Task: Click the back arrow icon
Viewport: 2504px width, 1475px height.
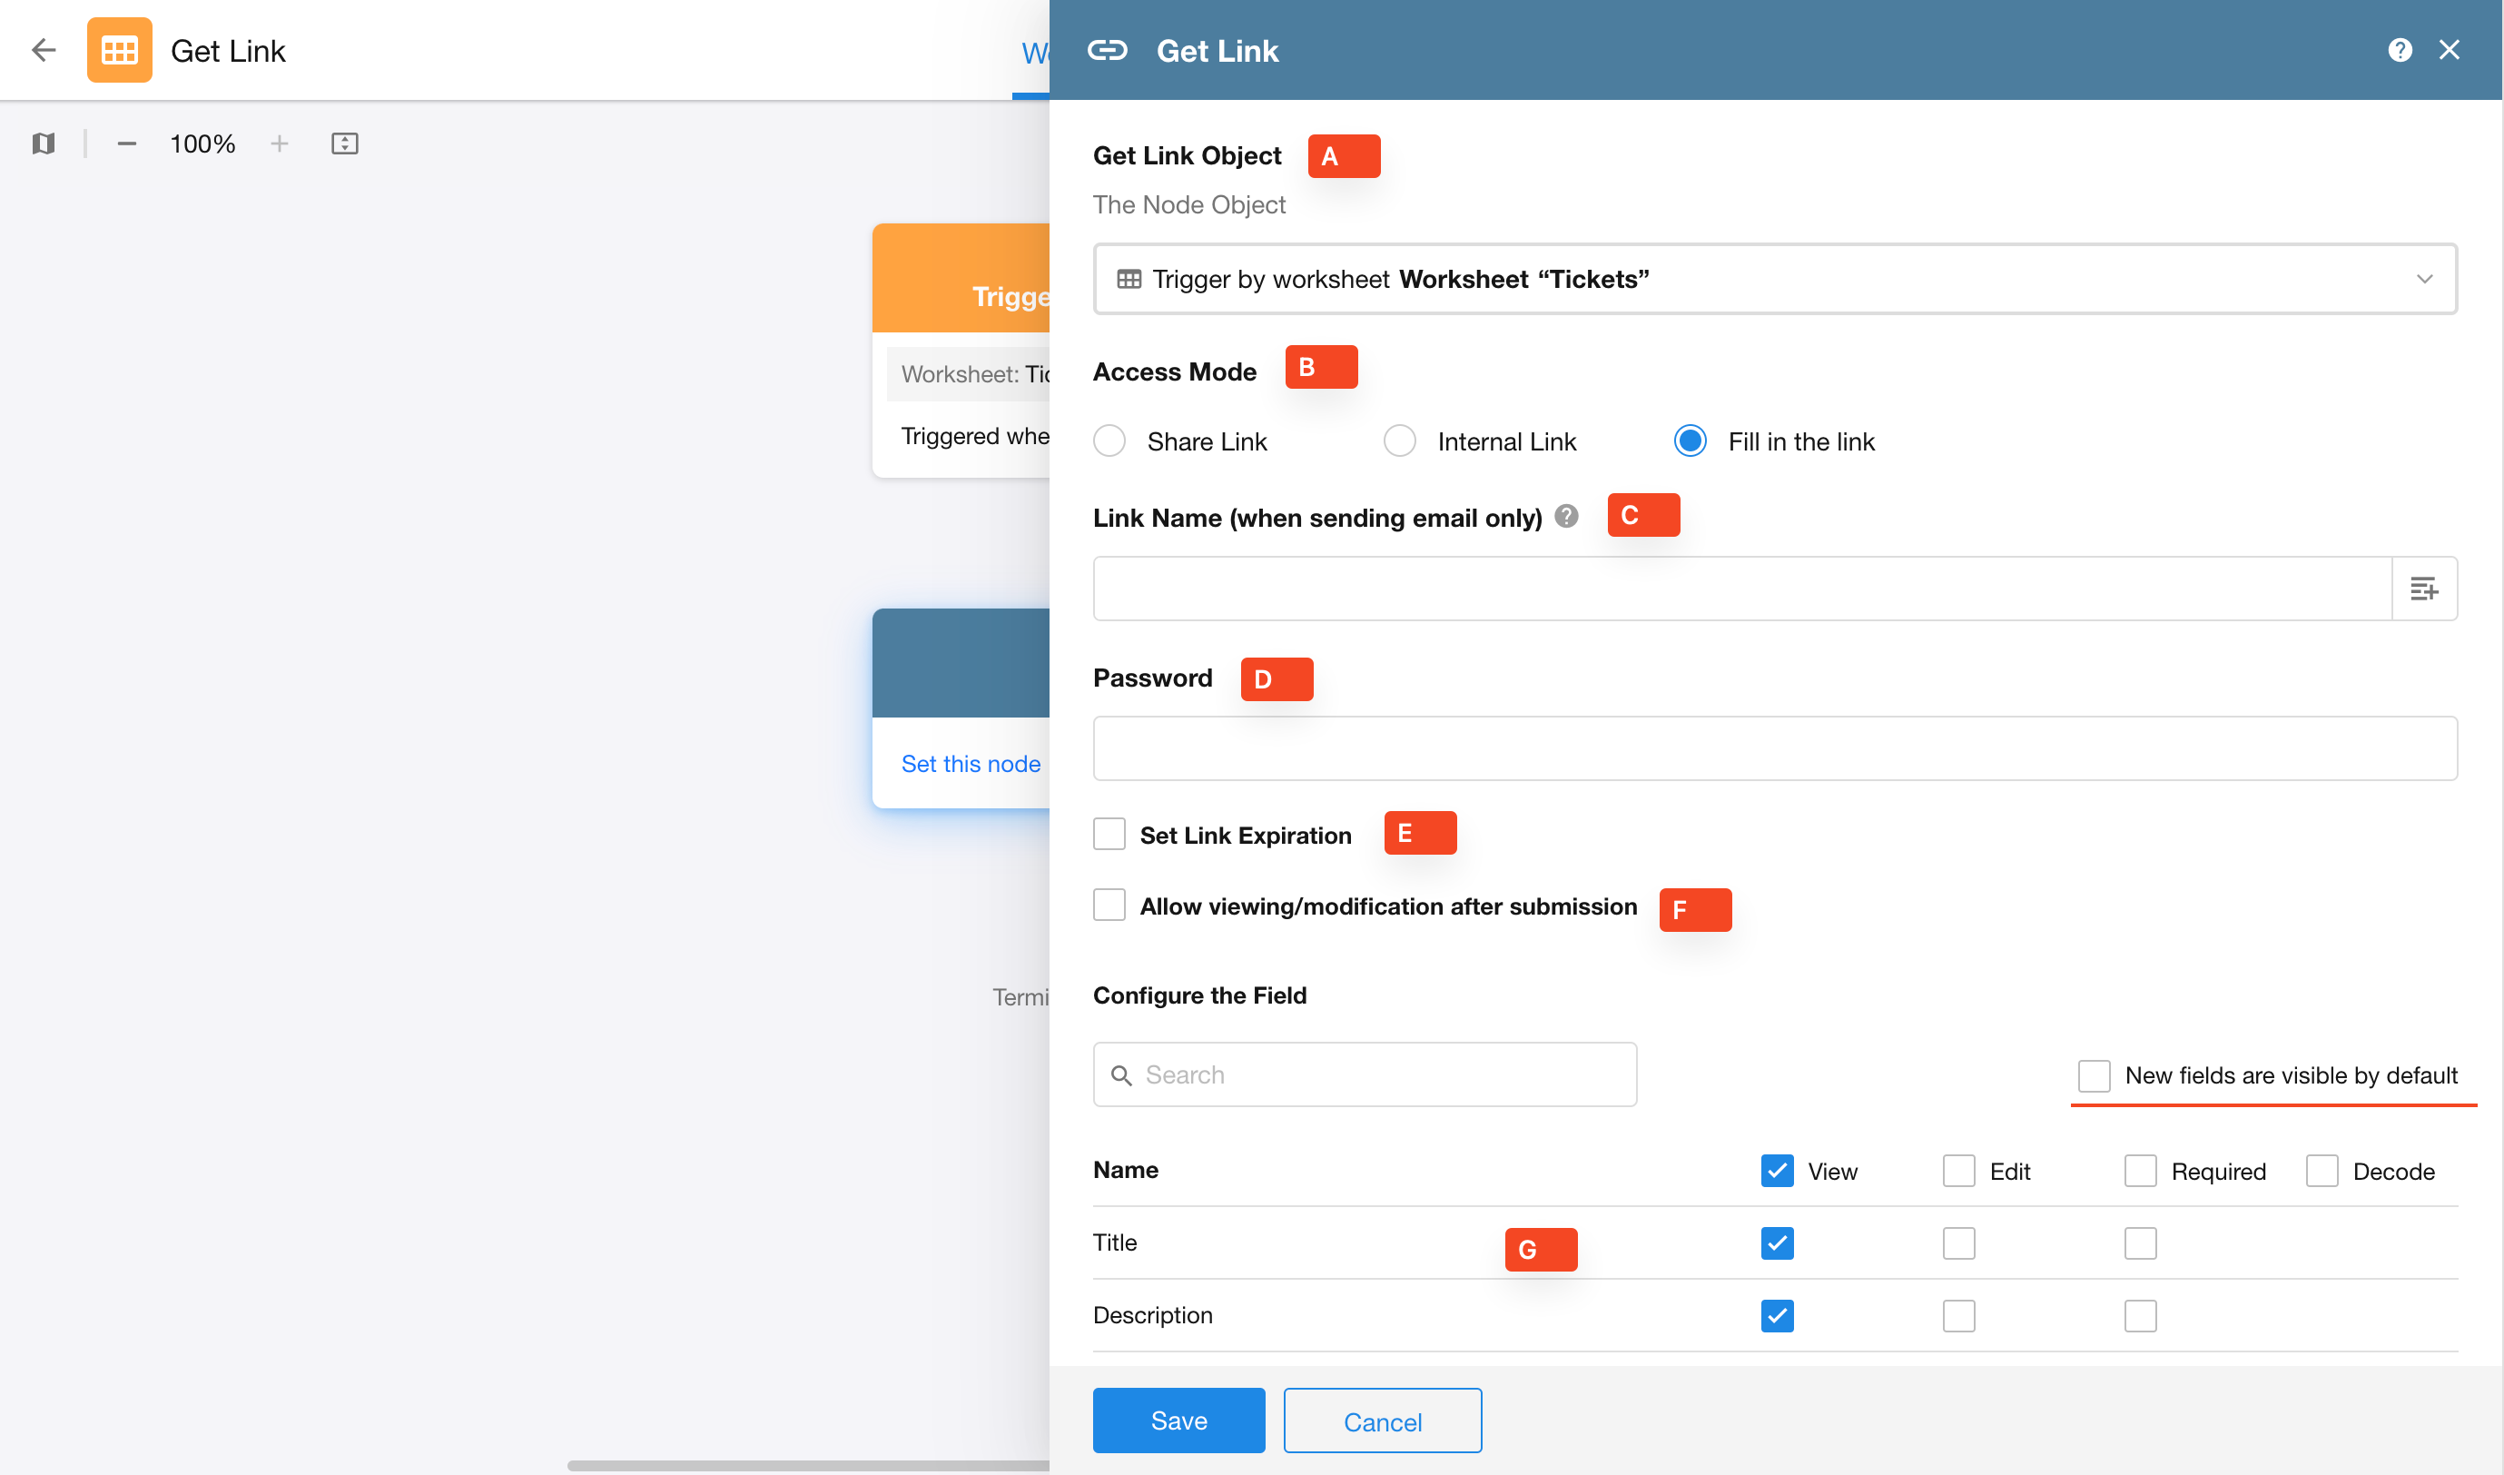Action: (x=44, y=50)
